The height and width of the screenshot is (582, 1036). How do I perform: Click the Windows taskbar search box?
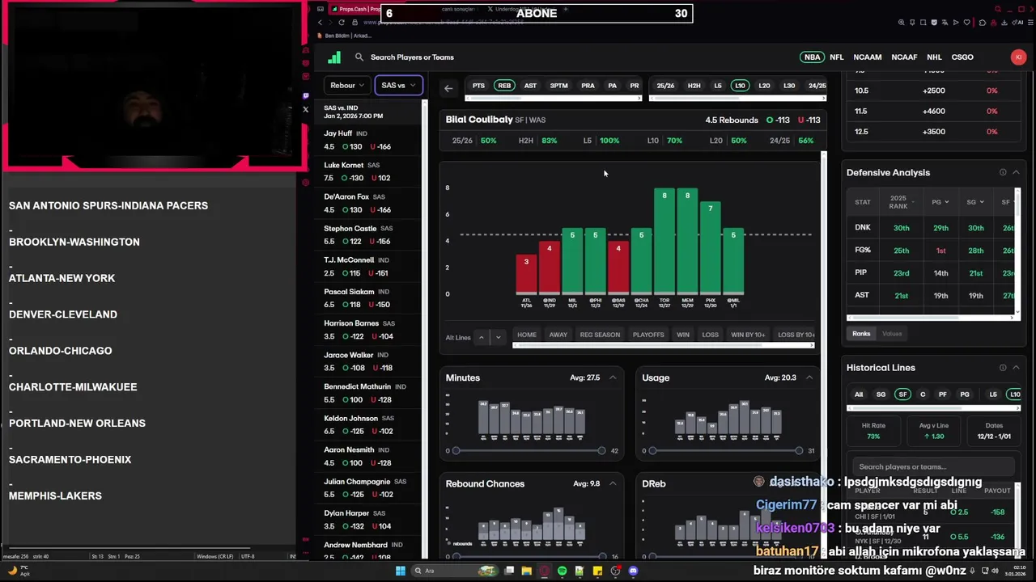click(x=453, y=571)
